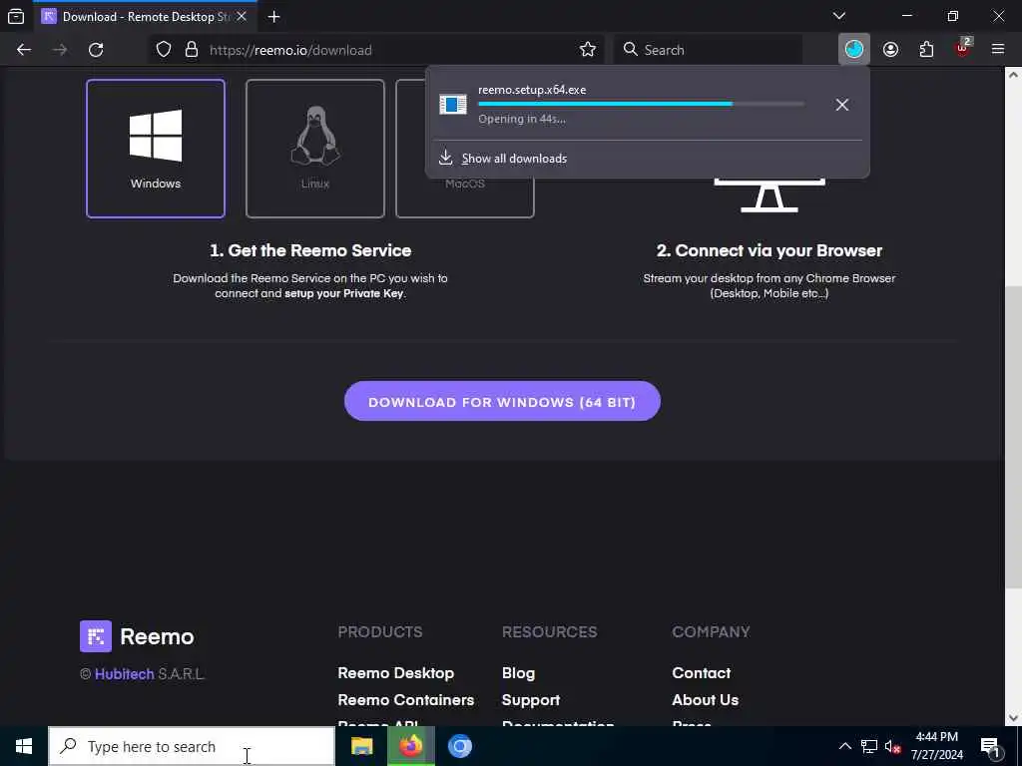Open File Explorer from the taskbar
Screen dimensions: 1022x766
click(361, 746)
